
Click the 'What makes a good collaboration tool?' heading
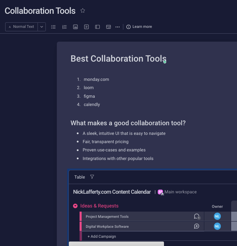[128, 123]
